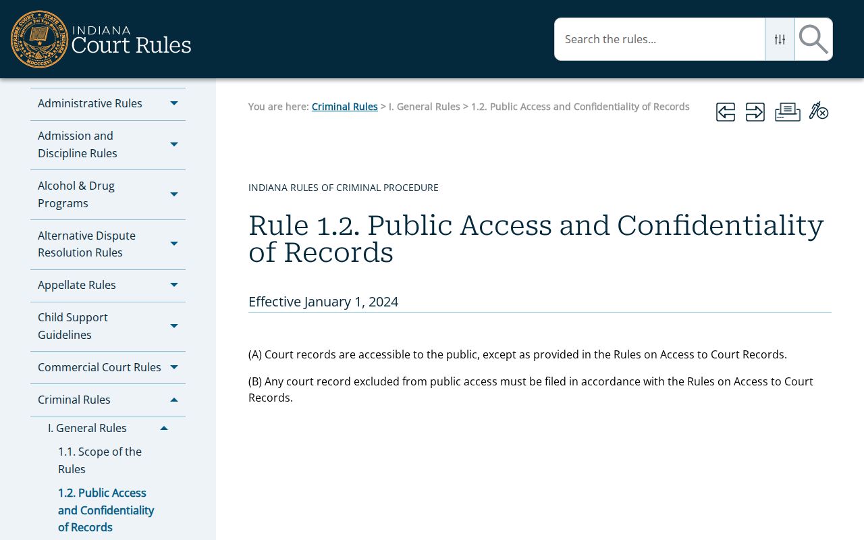
Task: Collapse the I. General Rules arrow
Action: 164,428
